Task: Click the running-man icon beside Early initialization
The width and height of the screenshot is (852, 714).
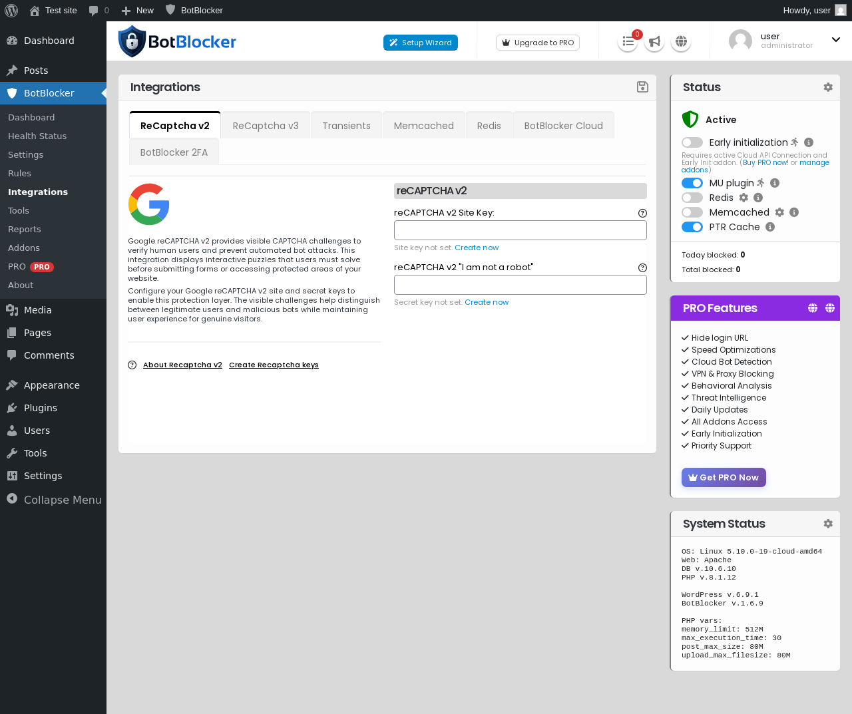Action: [x=795, y=142]
